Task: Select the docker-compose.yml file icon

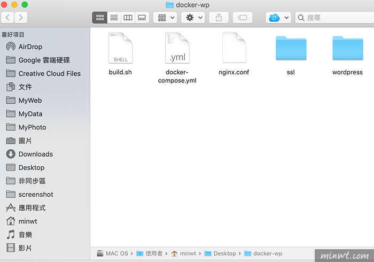Action: tap(177, 48)
